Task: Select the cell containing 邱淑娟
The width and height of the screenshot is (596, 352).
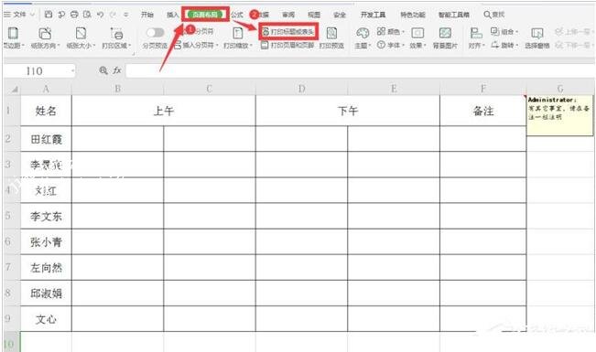Action: coord(46,293)
